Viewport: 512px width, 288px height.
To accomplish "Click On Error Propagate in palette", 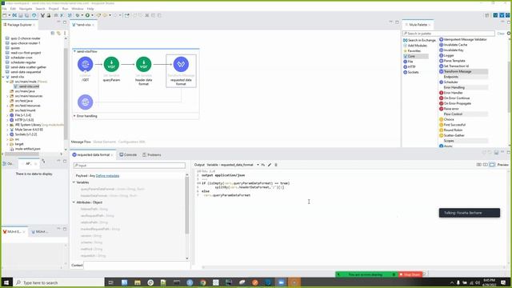I will point(457,103).
